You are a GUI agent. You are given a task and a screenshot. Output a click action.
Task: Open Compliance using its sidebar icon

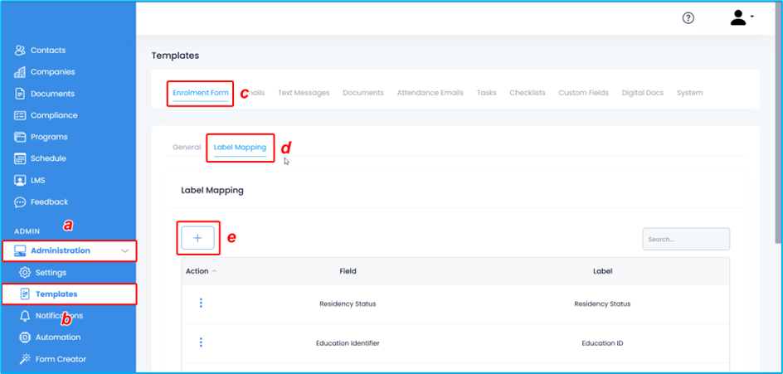20,115
